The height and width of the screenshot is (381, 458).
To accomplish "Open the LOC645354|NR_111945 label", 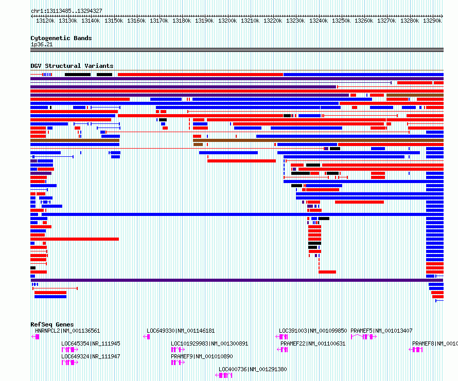I will (91, 343).
